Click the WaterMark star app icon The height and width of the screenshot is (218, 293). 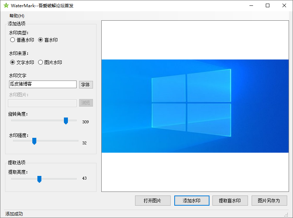tap(6, 5)
